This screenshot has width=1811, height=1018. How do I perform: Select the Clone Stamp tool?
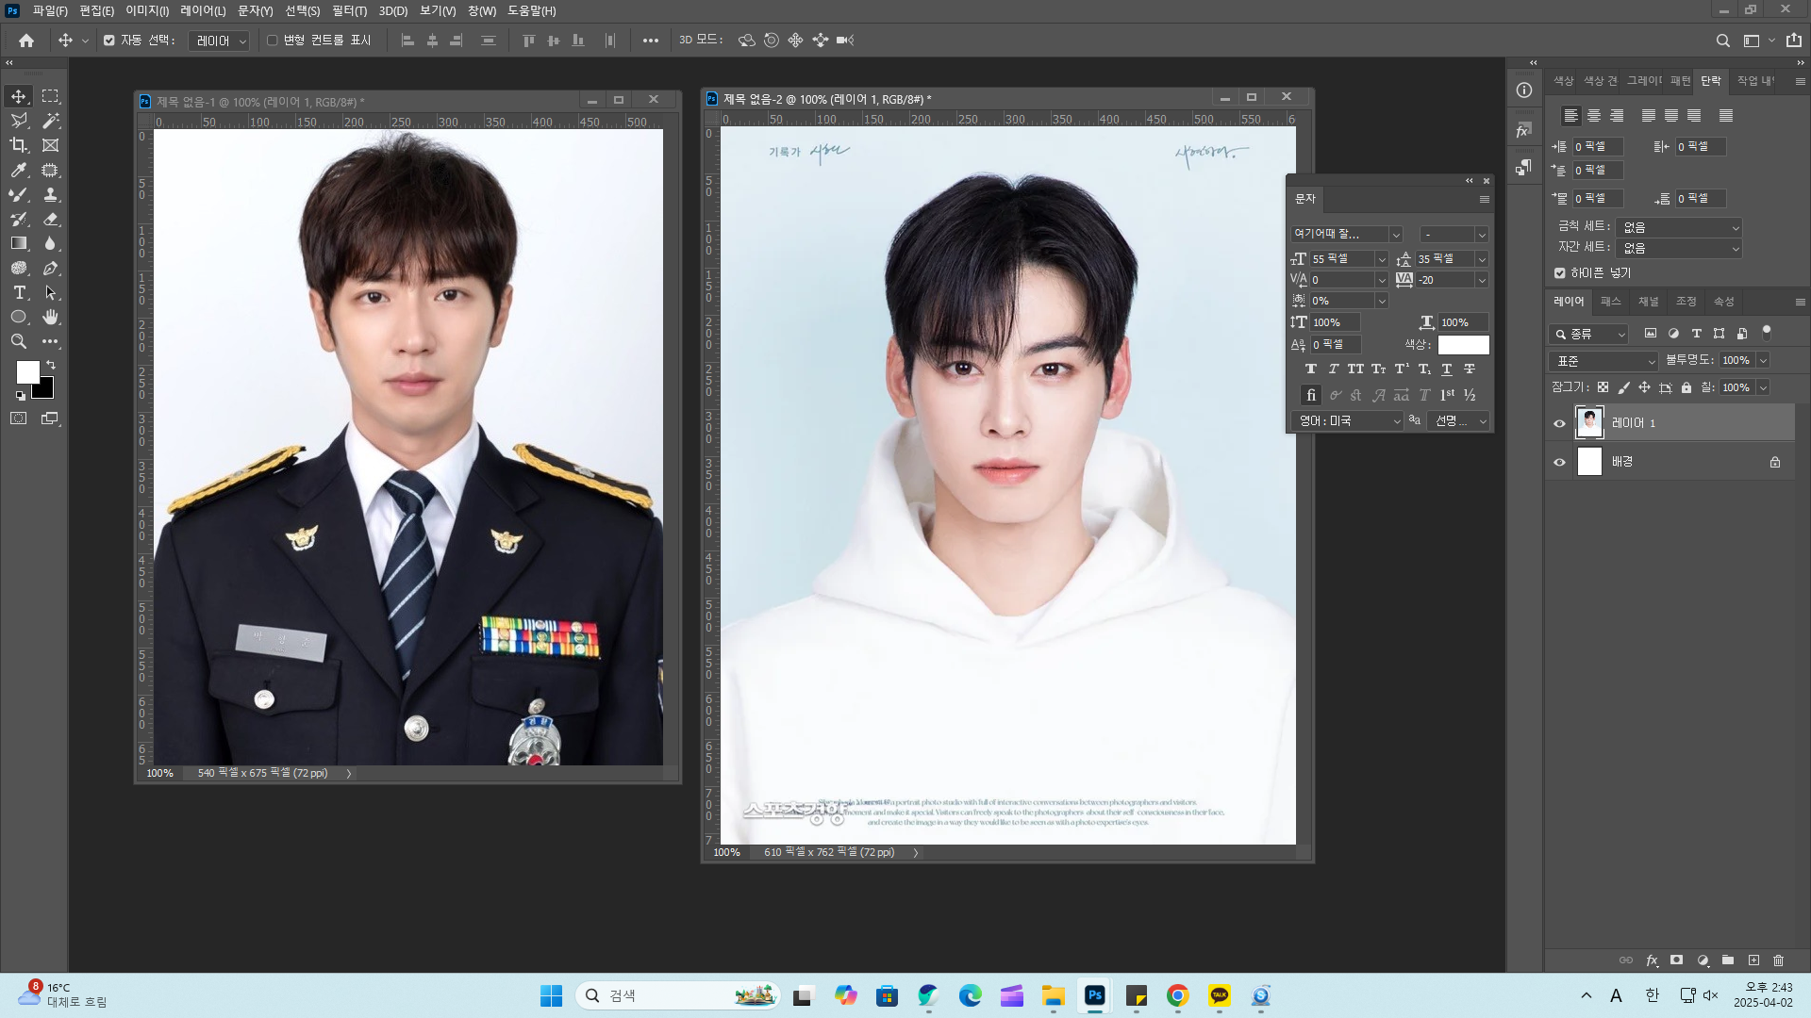point(51,194)
